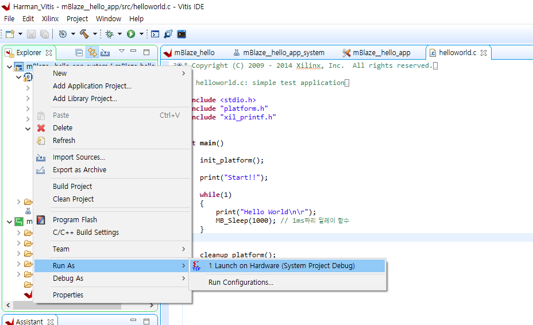Close the Assistant view tab
Screen dimensions: 533x325
tap(51, 322)
